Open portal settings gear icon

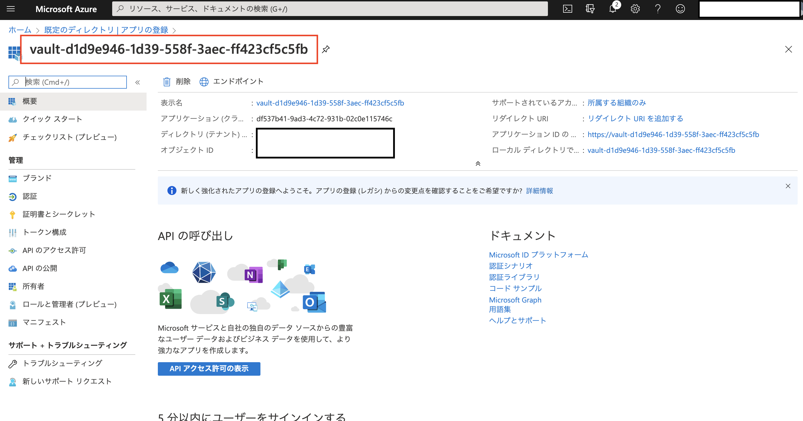click(x=635, y=9)
